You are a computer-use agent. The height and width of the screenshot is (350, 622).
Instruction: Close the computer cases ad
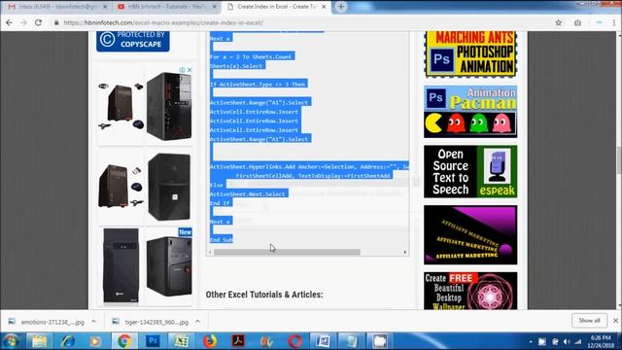point(190,70)
